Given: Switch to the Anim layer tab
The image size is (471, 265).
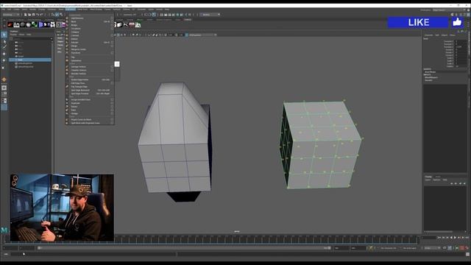Looking at the screenshot, I should pos(439,177).
